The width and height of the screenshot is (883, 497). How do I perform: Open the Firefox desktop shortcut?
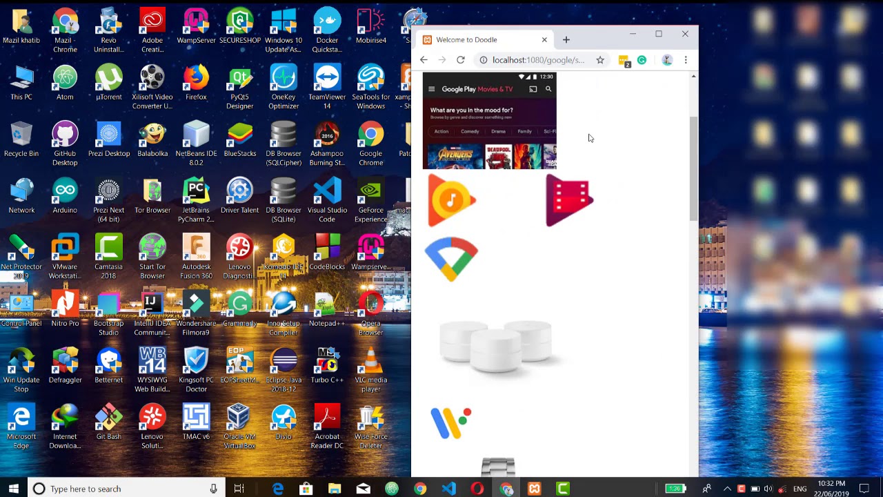pyautogui.click(x=196, y=83)
